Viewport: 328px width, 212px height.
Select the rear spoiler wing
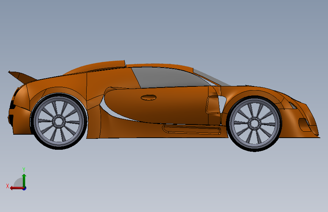click(x=22, y=77)
